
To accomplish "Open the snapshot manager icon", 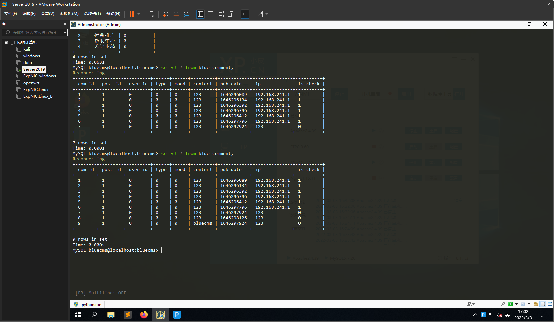I will point(186,14).
